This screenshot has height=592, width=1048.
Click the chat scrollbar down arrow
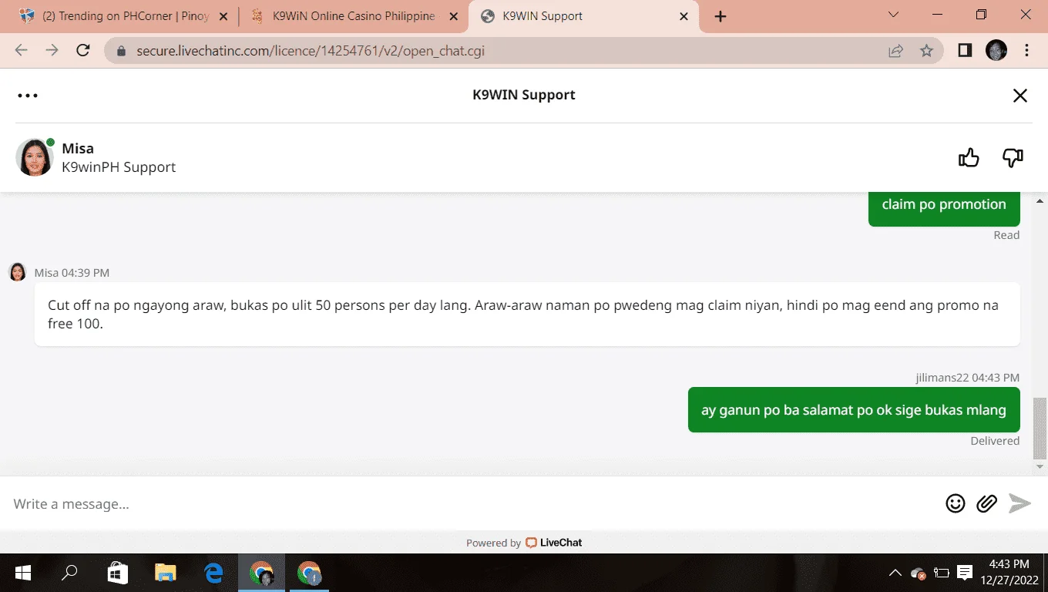pyautogui.click(x=1040, y=467)
